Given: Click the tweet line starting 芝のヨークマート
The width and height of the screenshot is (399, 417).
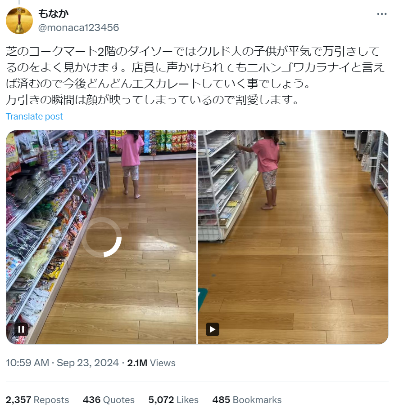Looking at the screenshot, I should pos(193,51).
